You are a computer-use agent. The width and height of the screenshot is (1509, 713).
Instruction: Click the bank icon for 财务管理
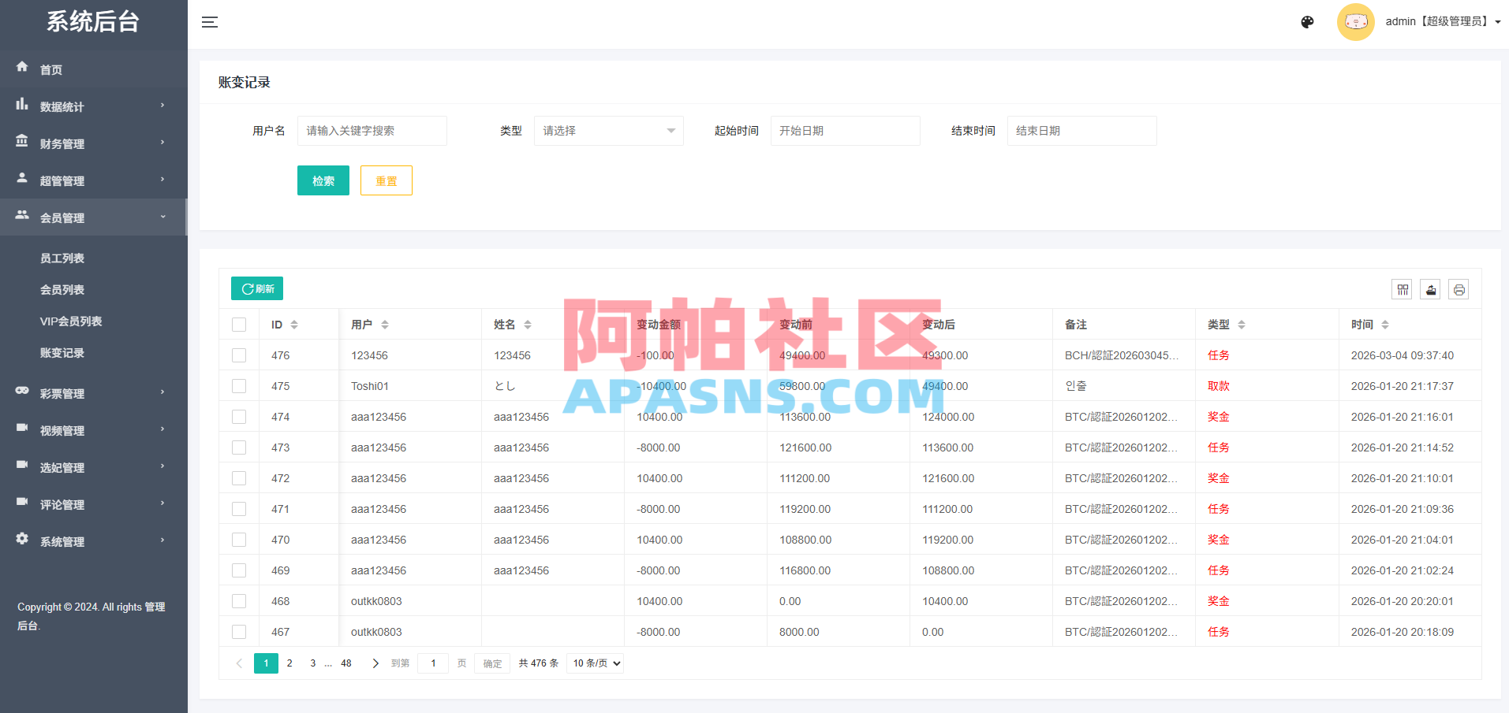pyautogui.click(x=22, y=141)
